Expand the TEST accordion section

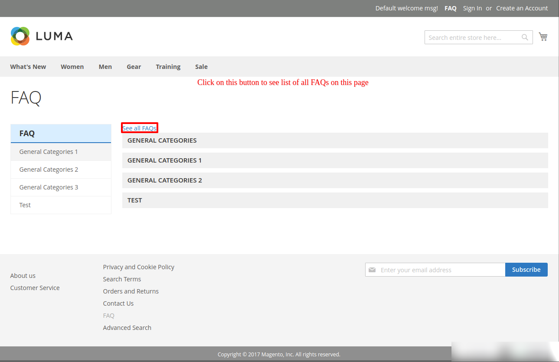335,200
